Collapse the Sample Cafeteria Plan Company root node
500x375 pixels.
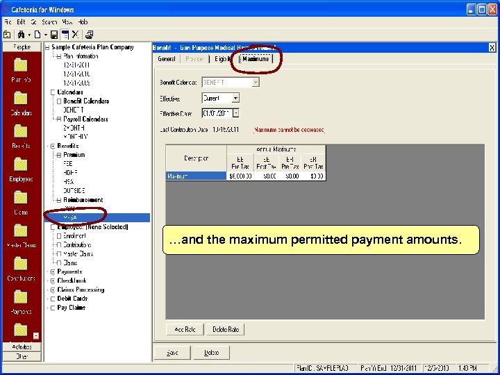click(47, 47)
